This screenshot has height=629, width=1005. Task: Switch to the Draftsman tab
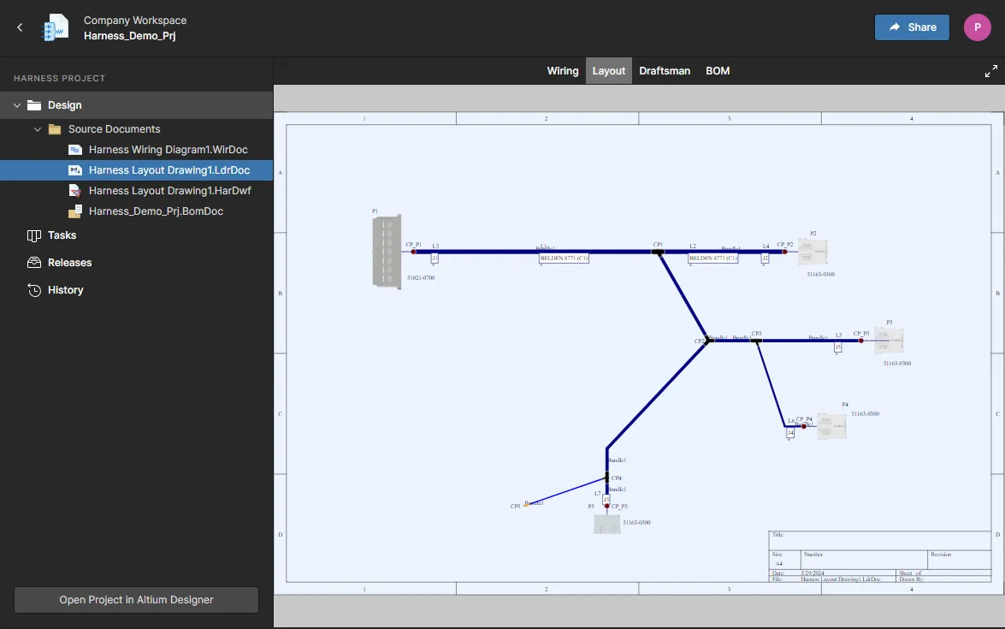(665, 71)
